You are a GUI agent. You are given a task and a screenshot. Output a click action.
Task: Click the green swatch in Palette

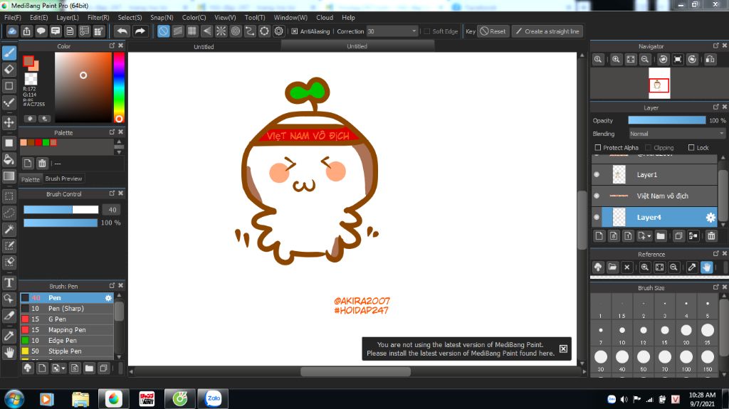pyautogui.click(x=46, y=142)
